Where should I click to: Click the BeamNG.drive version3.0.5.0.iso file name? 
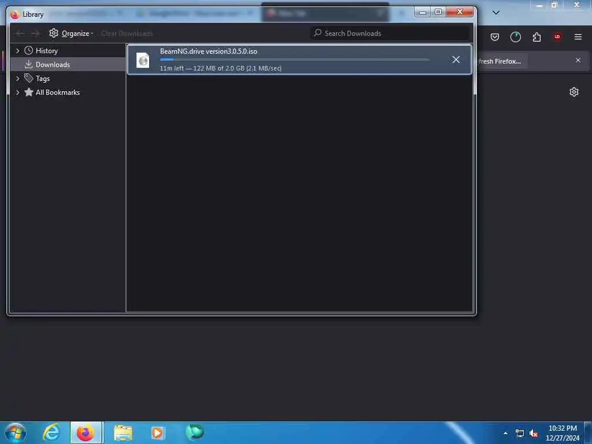pyautogui.click(x=208, y=51)
